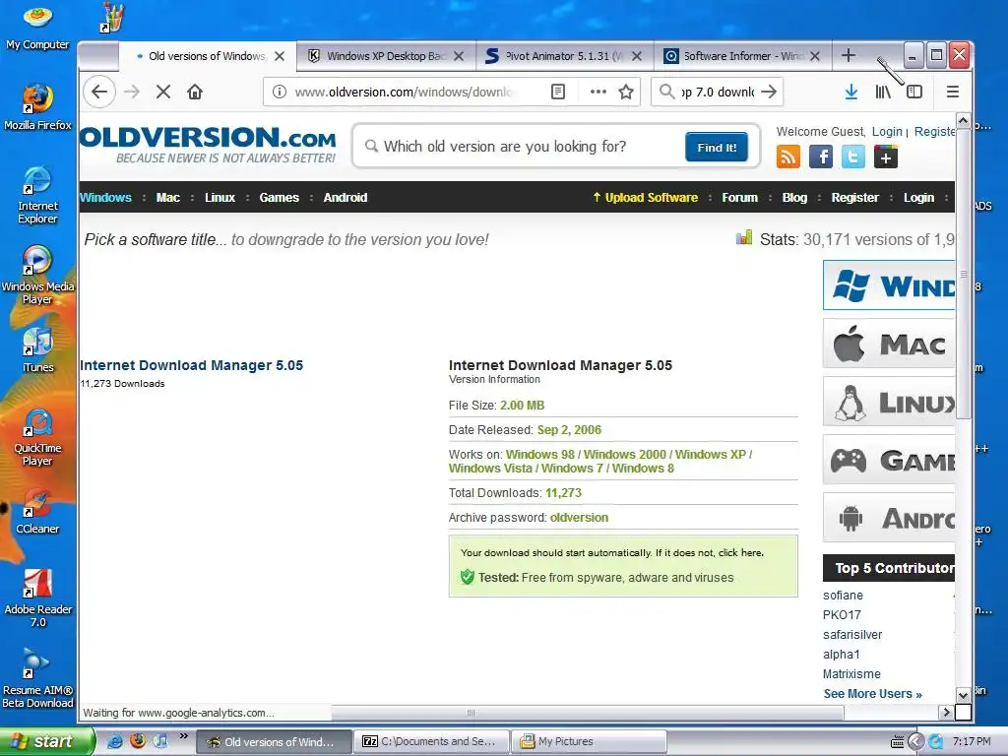The height and width of the screenshot is (756, 1008).
Task: Toggle the Firefox sidebar
Action: coord(914,92)
